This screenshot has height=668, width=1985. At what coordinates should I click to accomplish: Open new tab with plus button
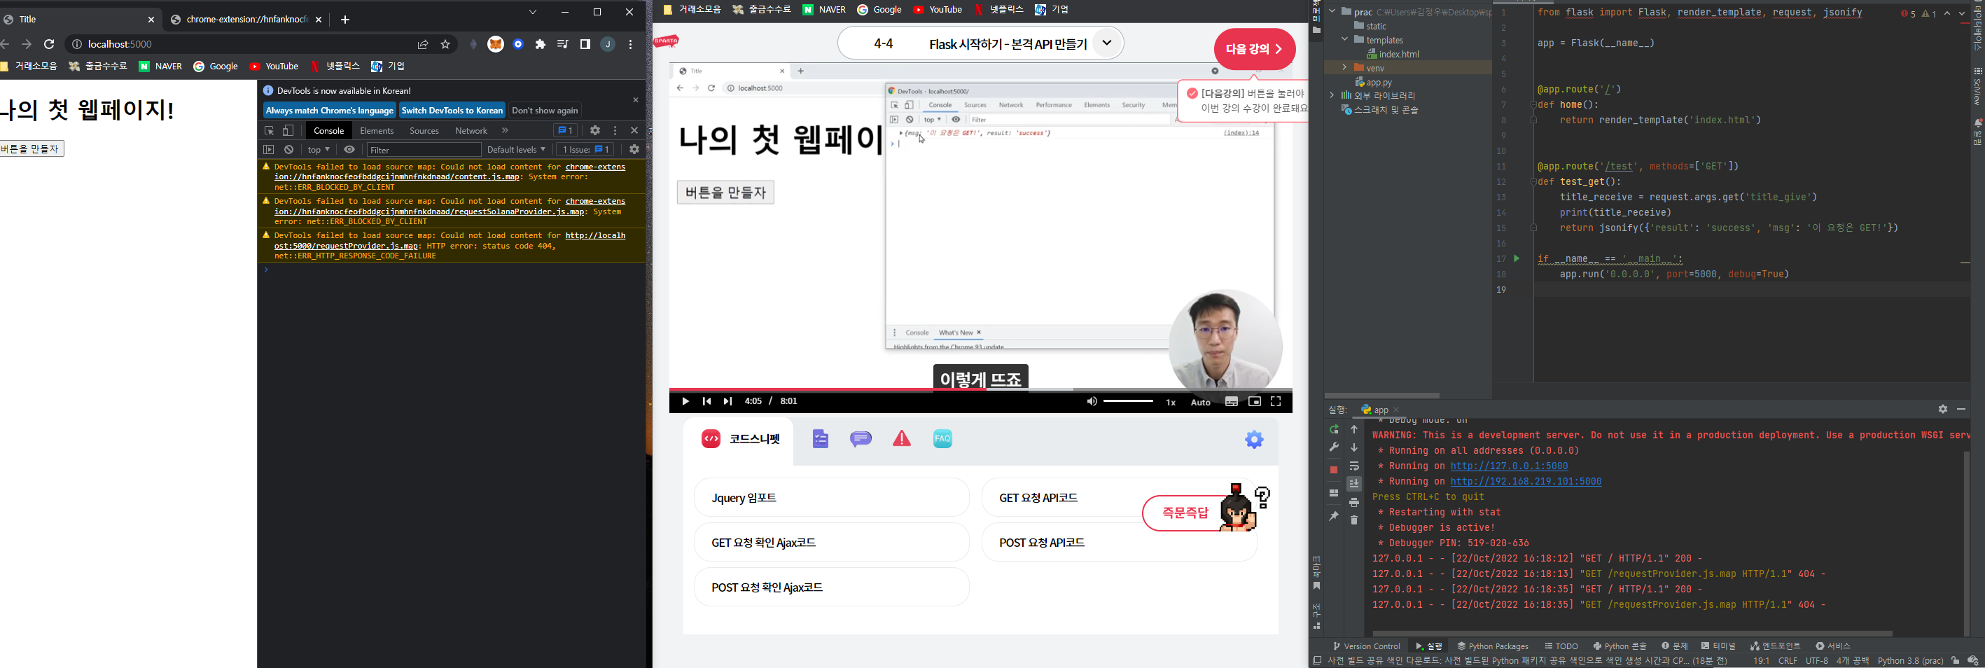click(345, 20)
